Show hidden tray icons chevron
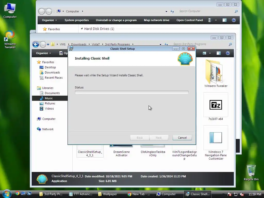The height and width of the screenshot is (198, 264). (224, 194)
